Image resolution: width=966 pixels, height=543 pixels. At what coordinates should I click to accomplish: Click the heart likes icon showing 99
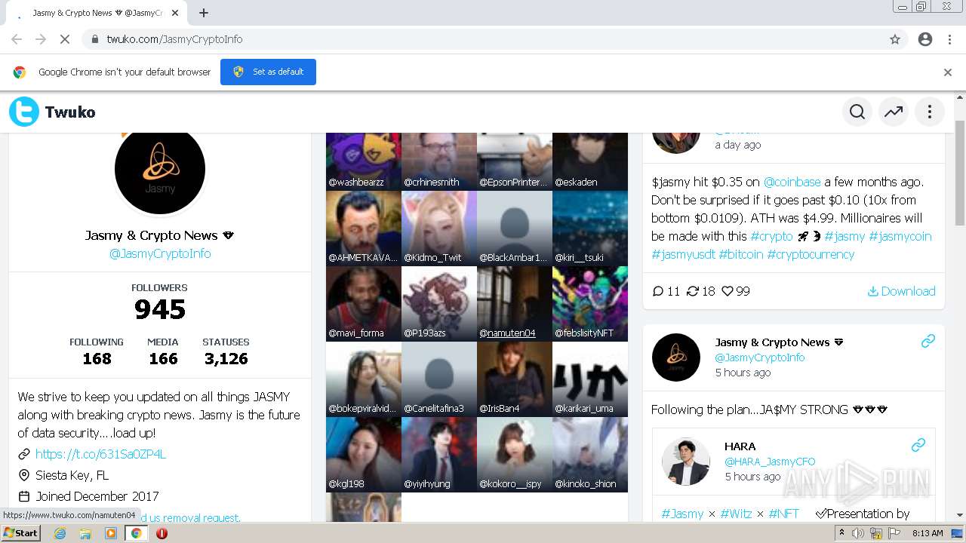click(x=728, y=291)
